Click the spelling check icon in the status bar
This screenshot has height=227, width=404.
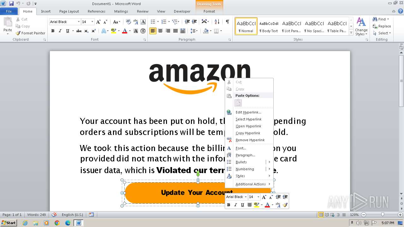(54, 215)
